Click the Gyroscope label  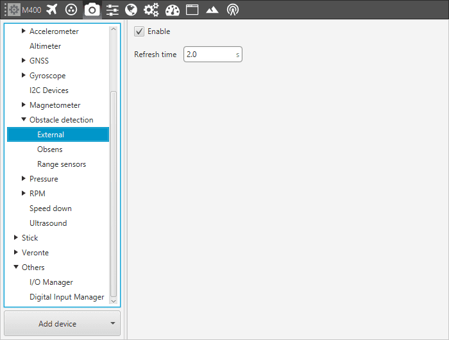[47, 76]
